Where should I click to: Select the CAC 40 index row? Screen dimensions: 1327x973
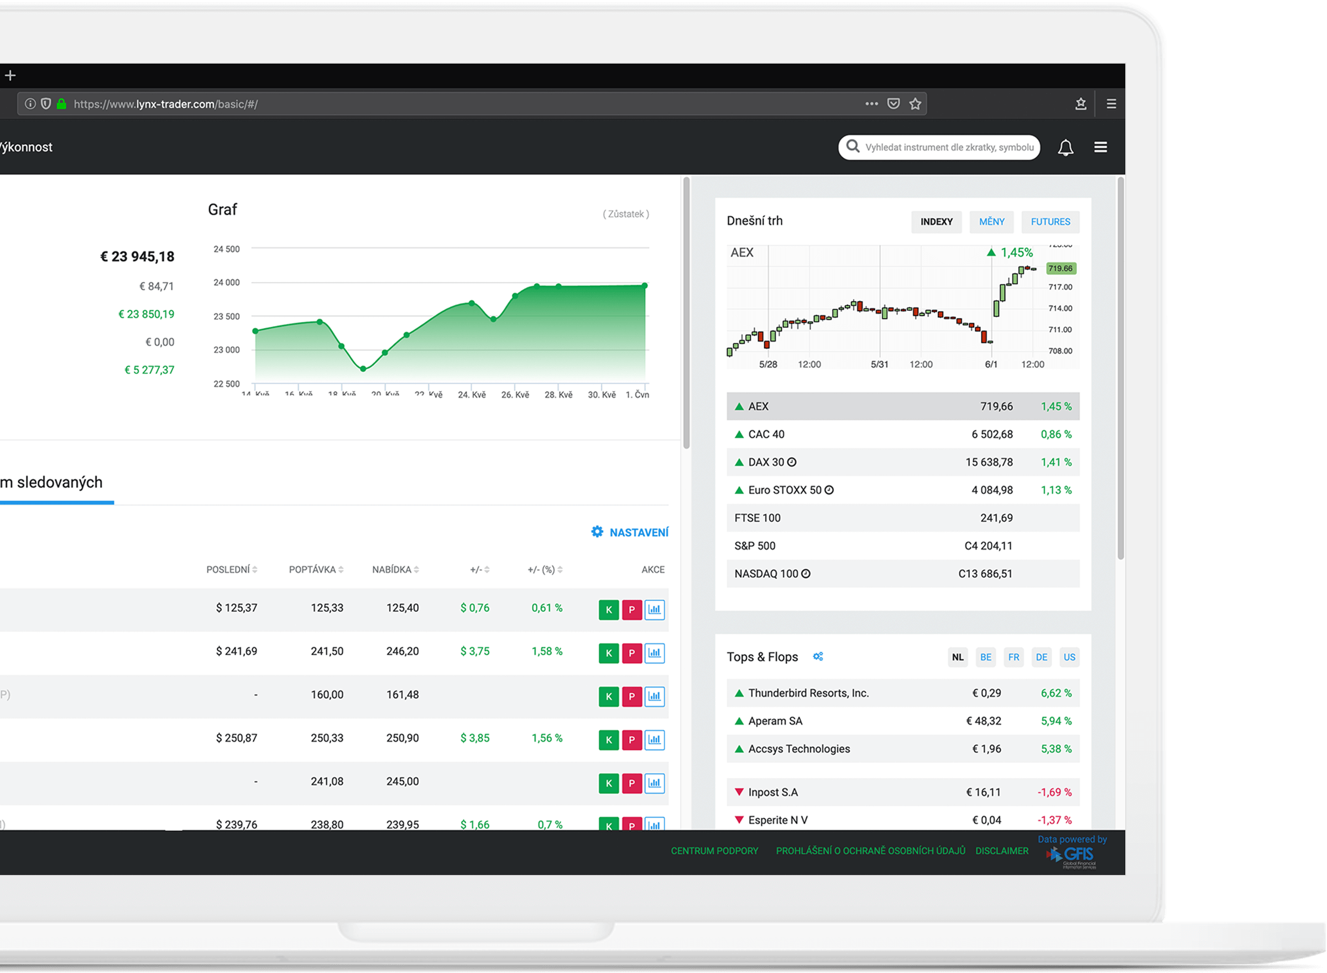click(x=902, y=434)
